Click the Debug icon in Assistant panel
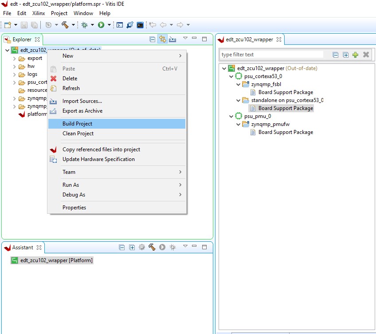This screenshot has width=376, height=334. pyautogui.click(x=172, y=247)
